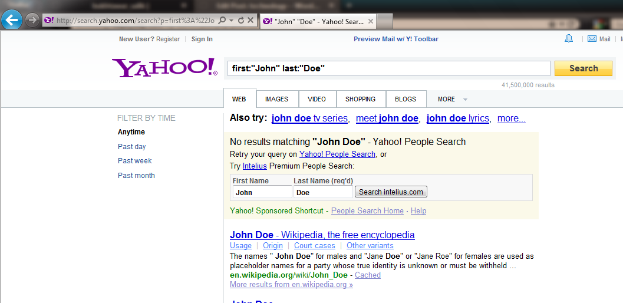The image size is (623, 303).
Task: Open the notifications bell icon
Action: pos(569,39)
